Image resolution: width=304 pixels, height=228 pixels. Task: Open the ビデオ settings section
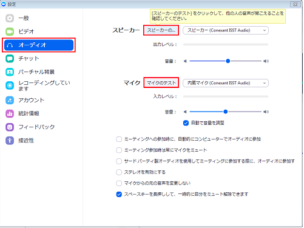click(x=38, y=32)
